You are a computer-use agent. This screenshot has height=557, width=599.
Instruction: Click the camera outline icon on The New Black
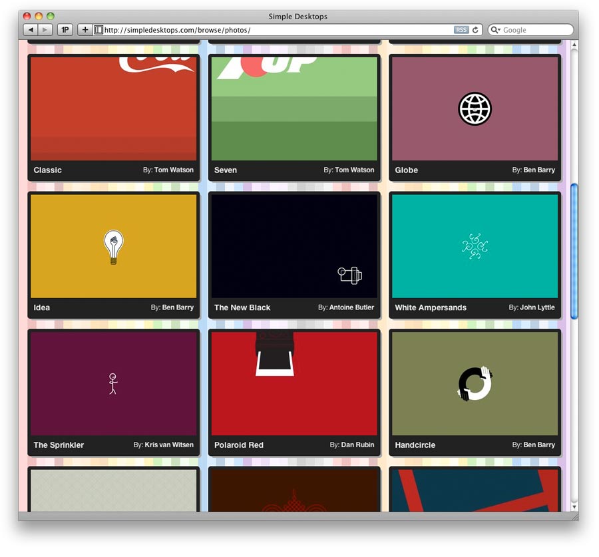coord(349,275)
